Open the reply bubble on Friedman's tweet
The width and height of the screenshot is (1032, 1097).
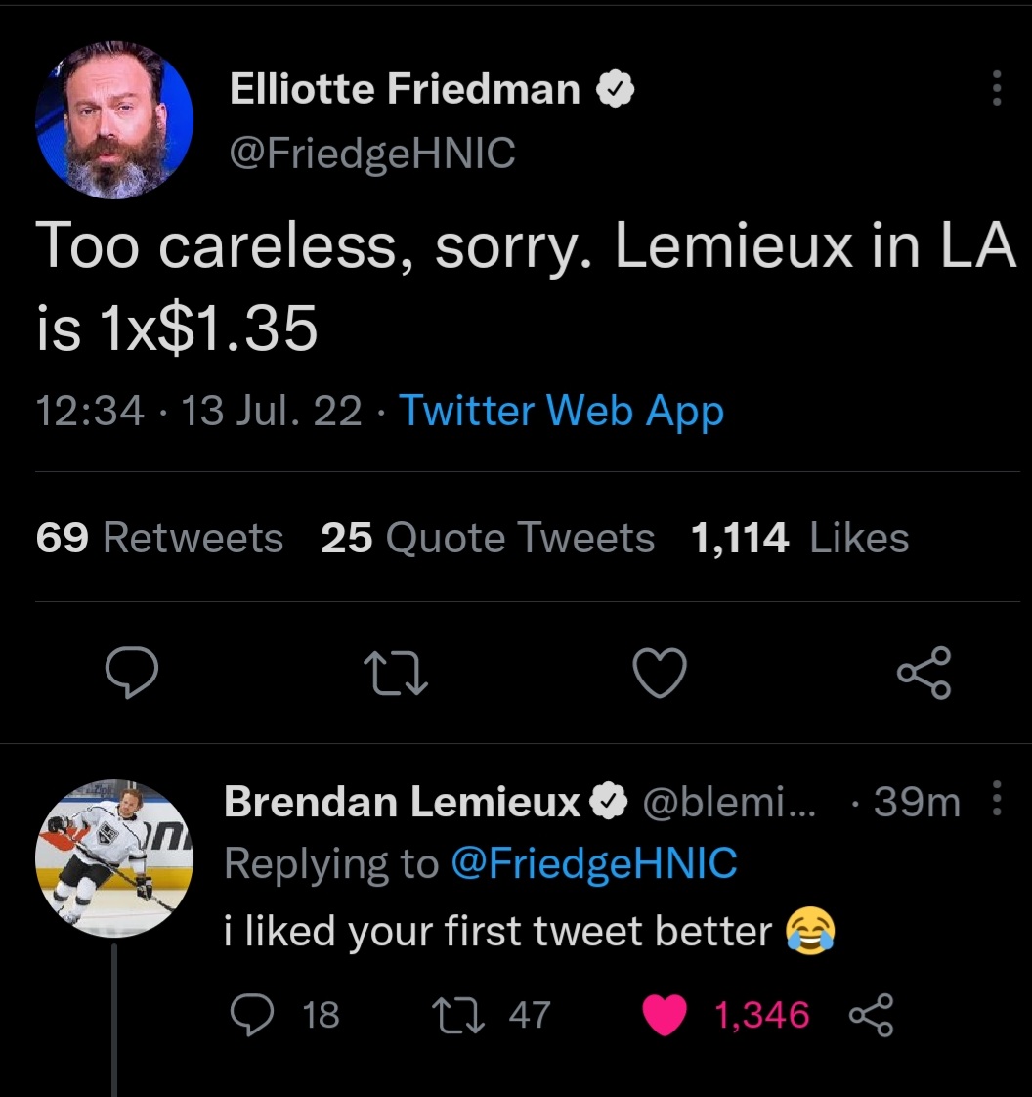(132, 672)
